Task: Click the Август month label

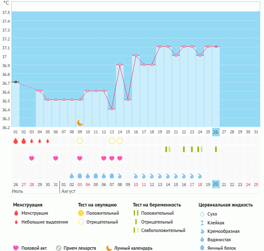Action: (68, 191)
